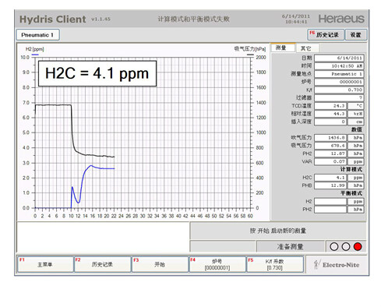Viewport: 381px width, 307px height.
Task: Open F1 主菜单 main menu
Action: (45, 264)
